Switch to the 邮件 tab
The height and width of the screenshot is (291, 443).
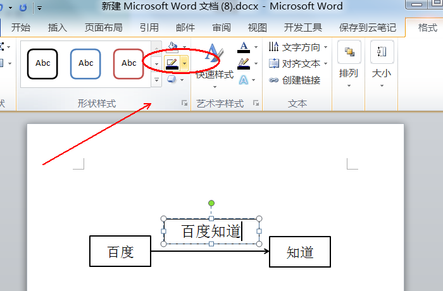[185, 27]
